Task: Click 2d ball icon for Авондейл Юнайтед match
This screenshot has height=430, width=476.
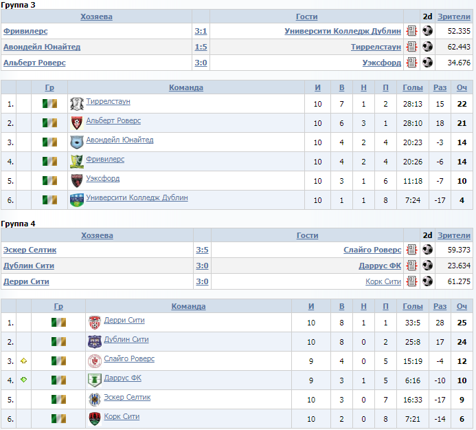Action: pos(427,47)
